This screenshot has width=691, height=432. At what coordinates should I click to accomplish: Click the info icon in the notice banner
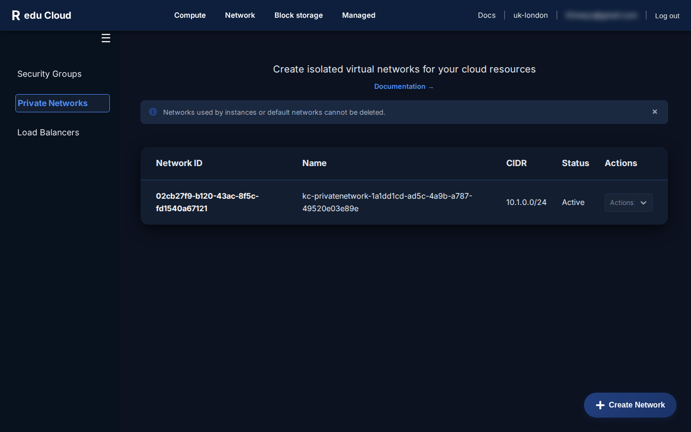[153, 112]
